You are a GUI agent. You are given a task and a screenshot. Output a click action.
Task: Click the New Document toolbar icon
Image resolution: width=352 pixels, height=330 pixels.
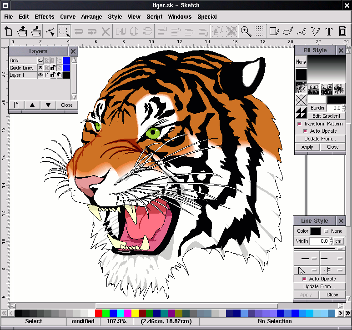pyautogui.click(x=9, y=31)
